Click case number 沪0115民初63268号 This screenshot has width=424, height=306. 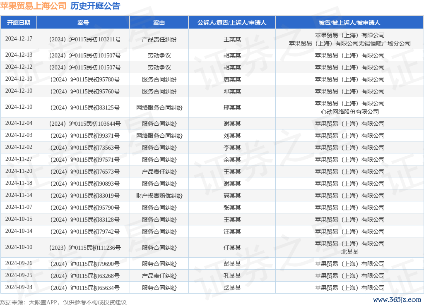tap(85, 276)
